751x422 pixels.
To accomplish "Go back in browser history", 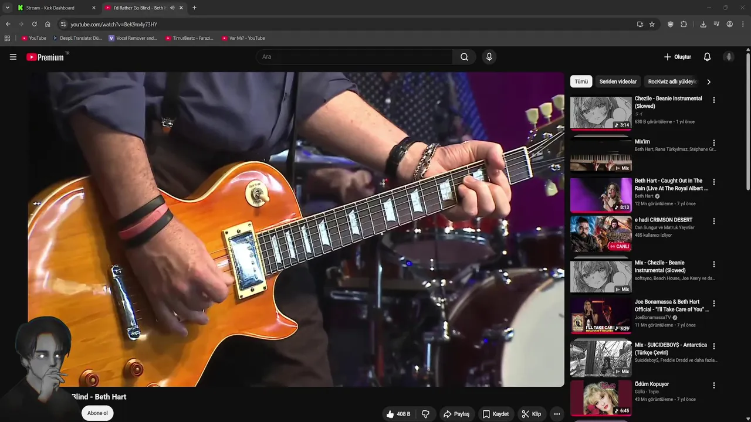I will click(8, 24).
